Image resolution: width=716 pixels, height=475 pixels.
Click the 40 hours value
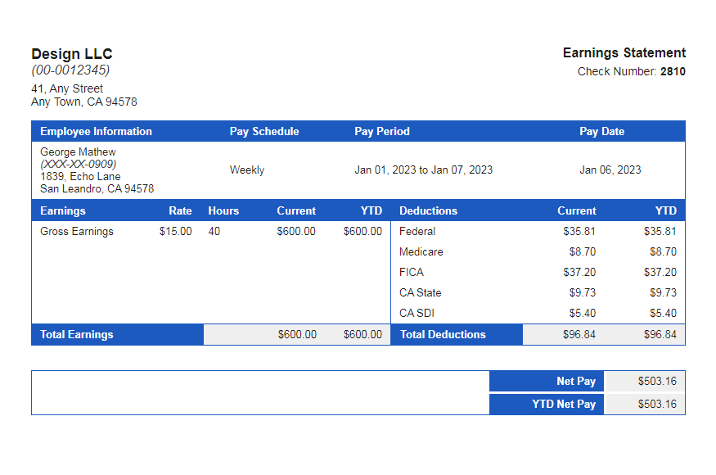[x=213, y=231]
